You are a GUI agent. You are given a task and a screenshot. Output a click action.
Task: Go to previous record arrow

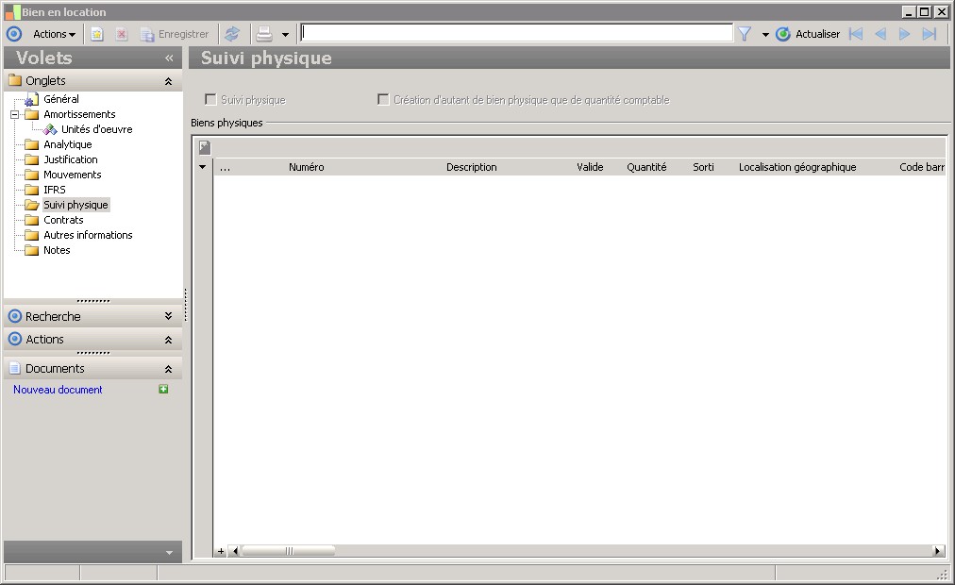tap(880, 34)
